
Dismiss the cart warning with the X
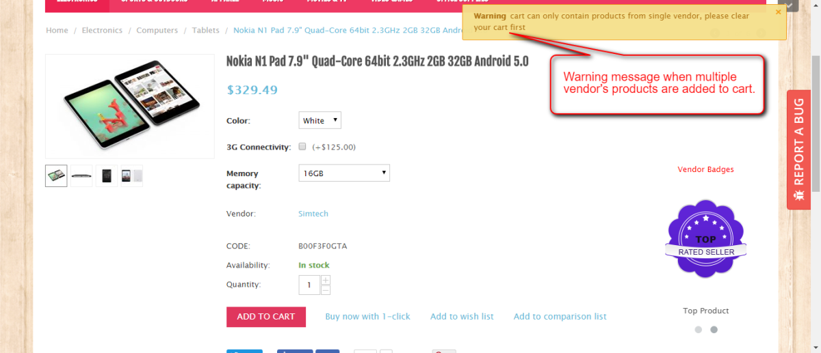click(x=778, y=12)
